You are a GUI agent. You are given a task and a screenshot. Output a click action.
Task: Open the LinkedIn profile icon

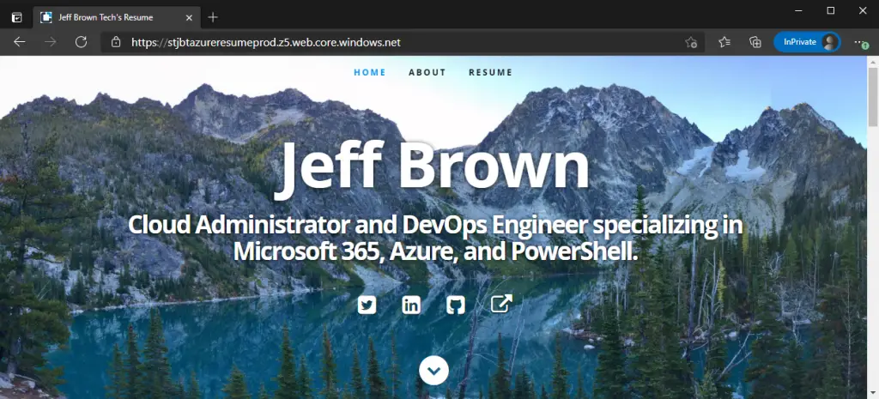tap(411, 305)
